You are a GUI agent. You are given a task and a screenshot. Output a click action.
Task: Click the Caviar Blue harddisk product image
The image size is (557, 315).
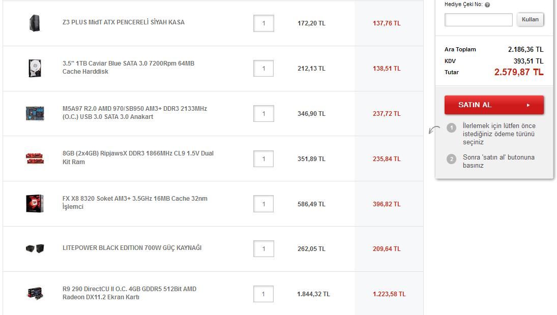point(35,68)
